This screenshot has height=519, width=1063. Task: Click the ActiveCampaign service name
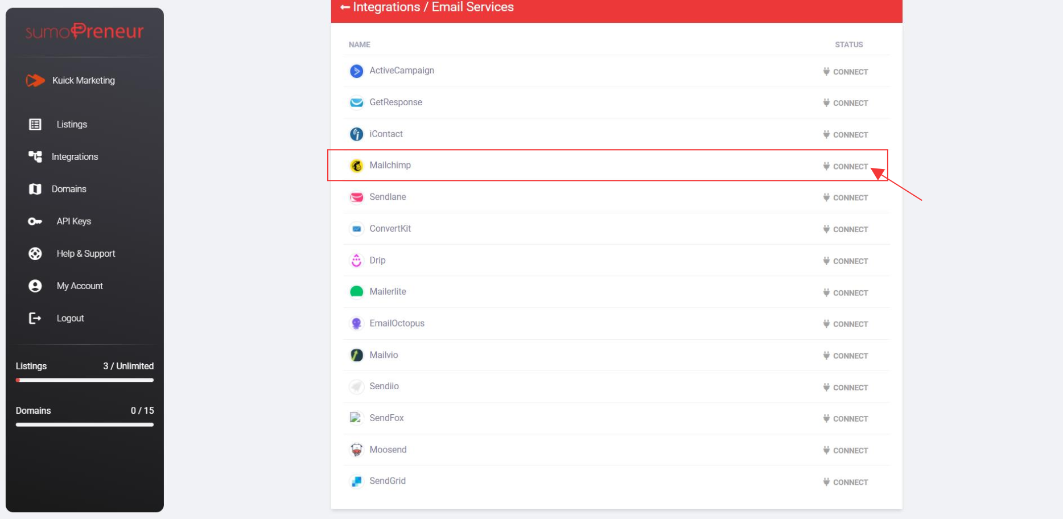(402, 71)
